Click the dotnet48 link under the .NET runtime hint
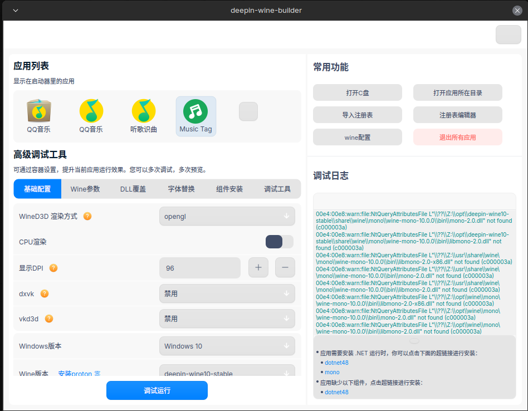This screenshot has width=528, height=411. coord(336,363)
